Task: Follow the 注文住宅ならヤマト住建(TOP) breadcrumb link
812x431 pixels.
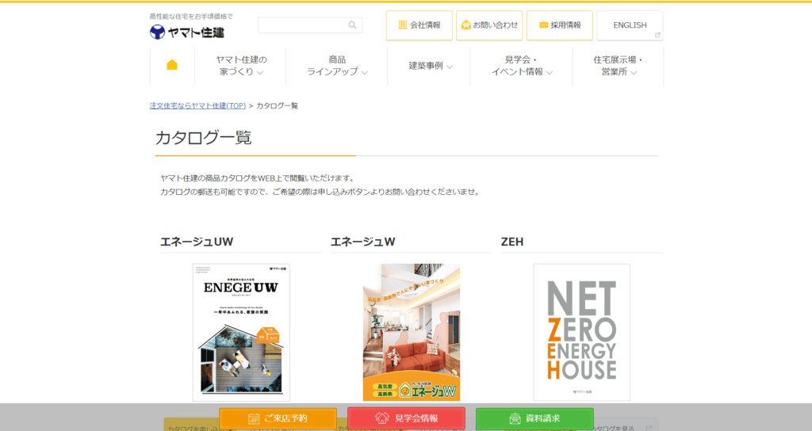Action: (197, 105)
